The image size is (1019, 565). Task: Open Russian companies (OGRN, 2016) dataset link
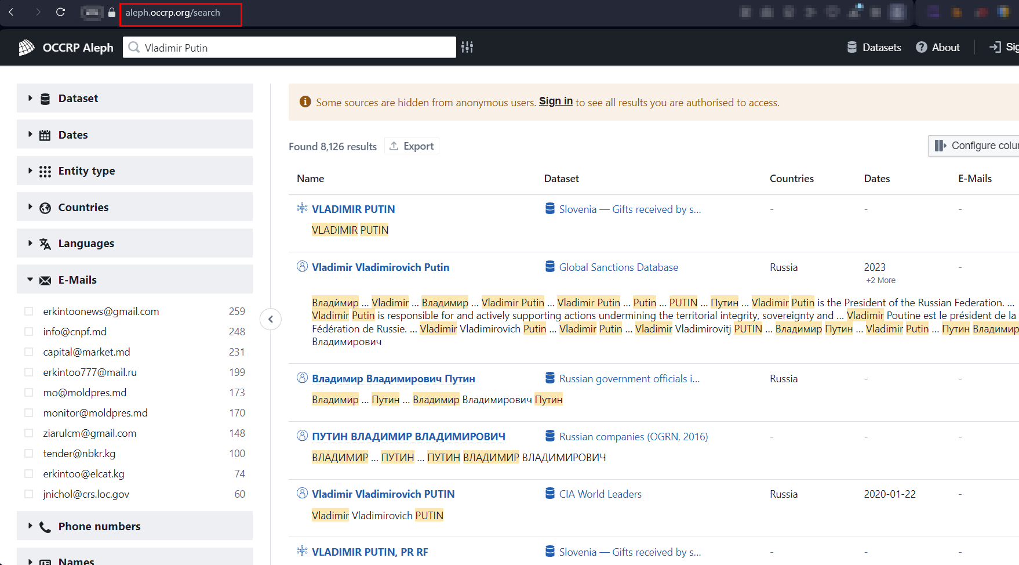click(634, 437)
